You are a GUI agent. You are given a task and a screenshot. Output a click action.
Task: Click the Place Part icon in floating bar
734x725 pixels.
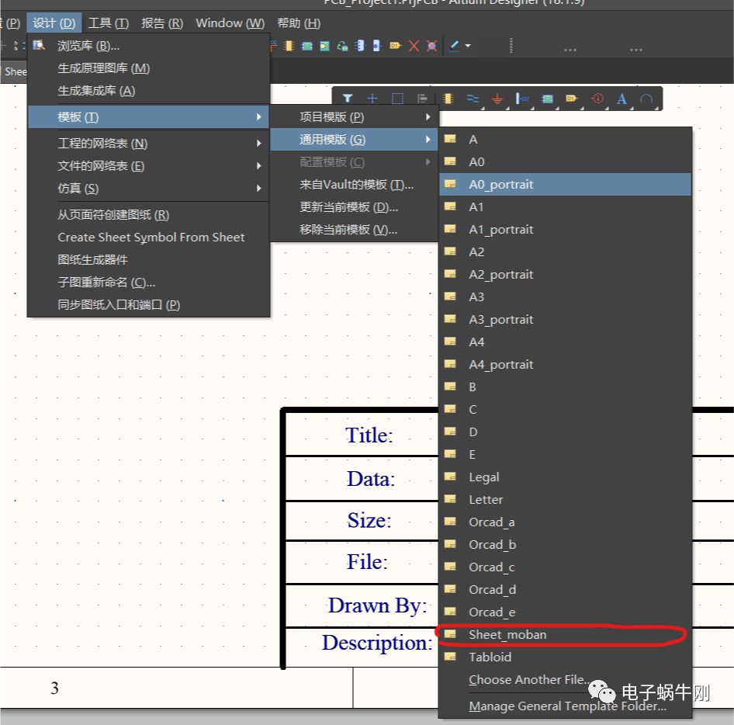[448, 99]
